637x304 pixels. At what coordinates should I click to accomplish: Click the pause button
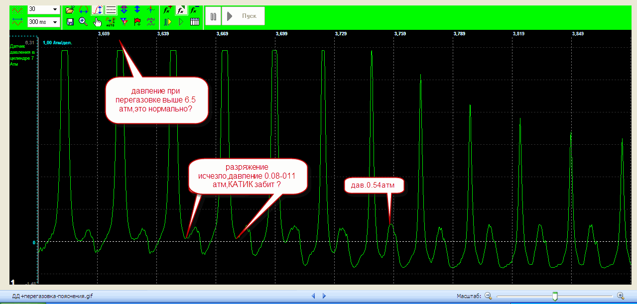click(x=213, y=16)
